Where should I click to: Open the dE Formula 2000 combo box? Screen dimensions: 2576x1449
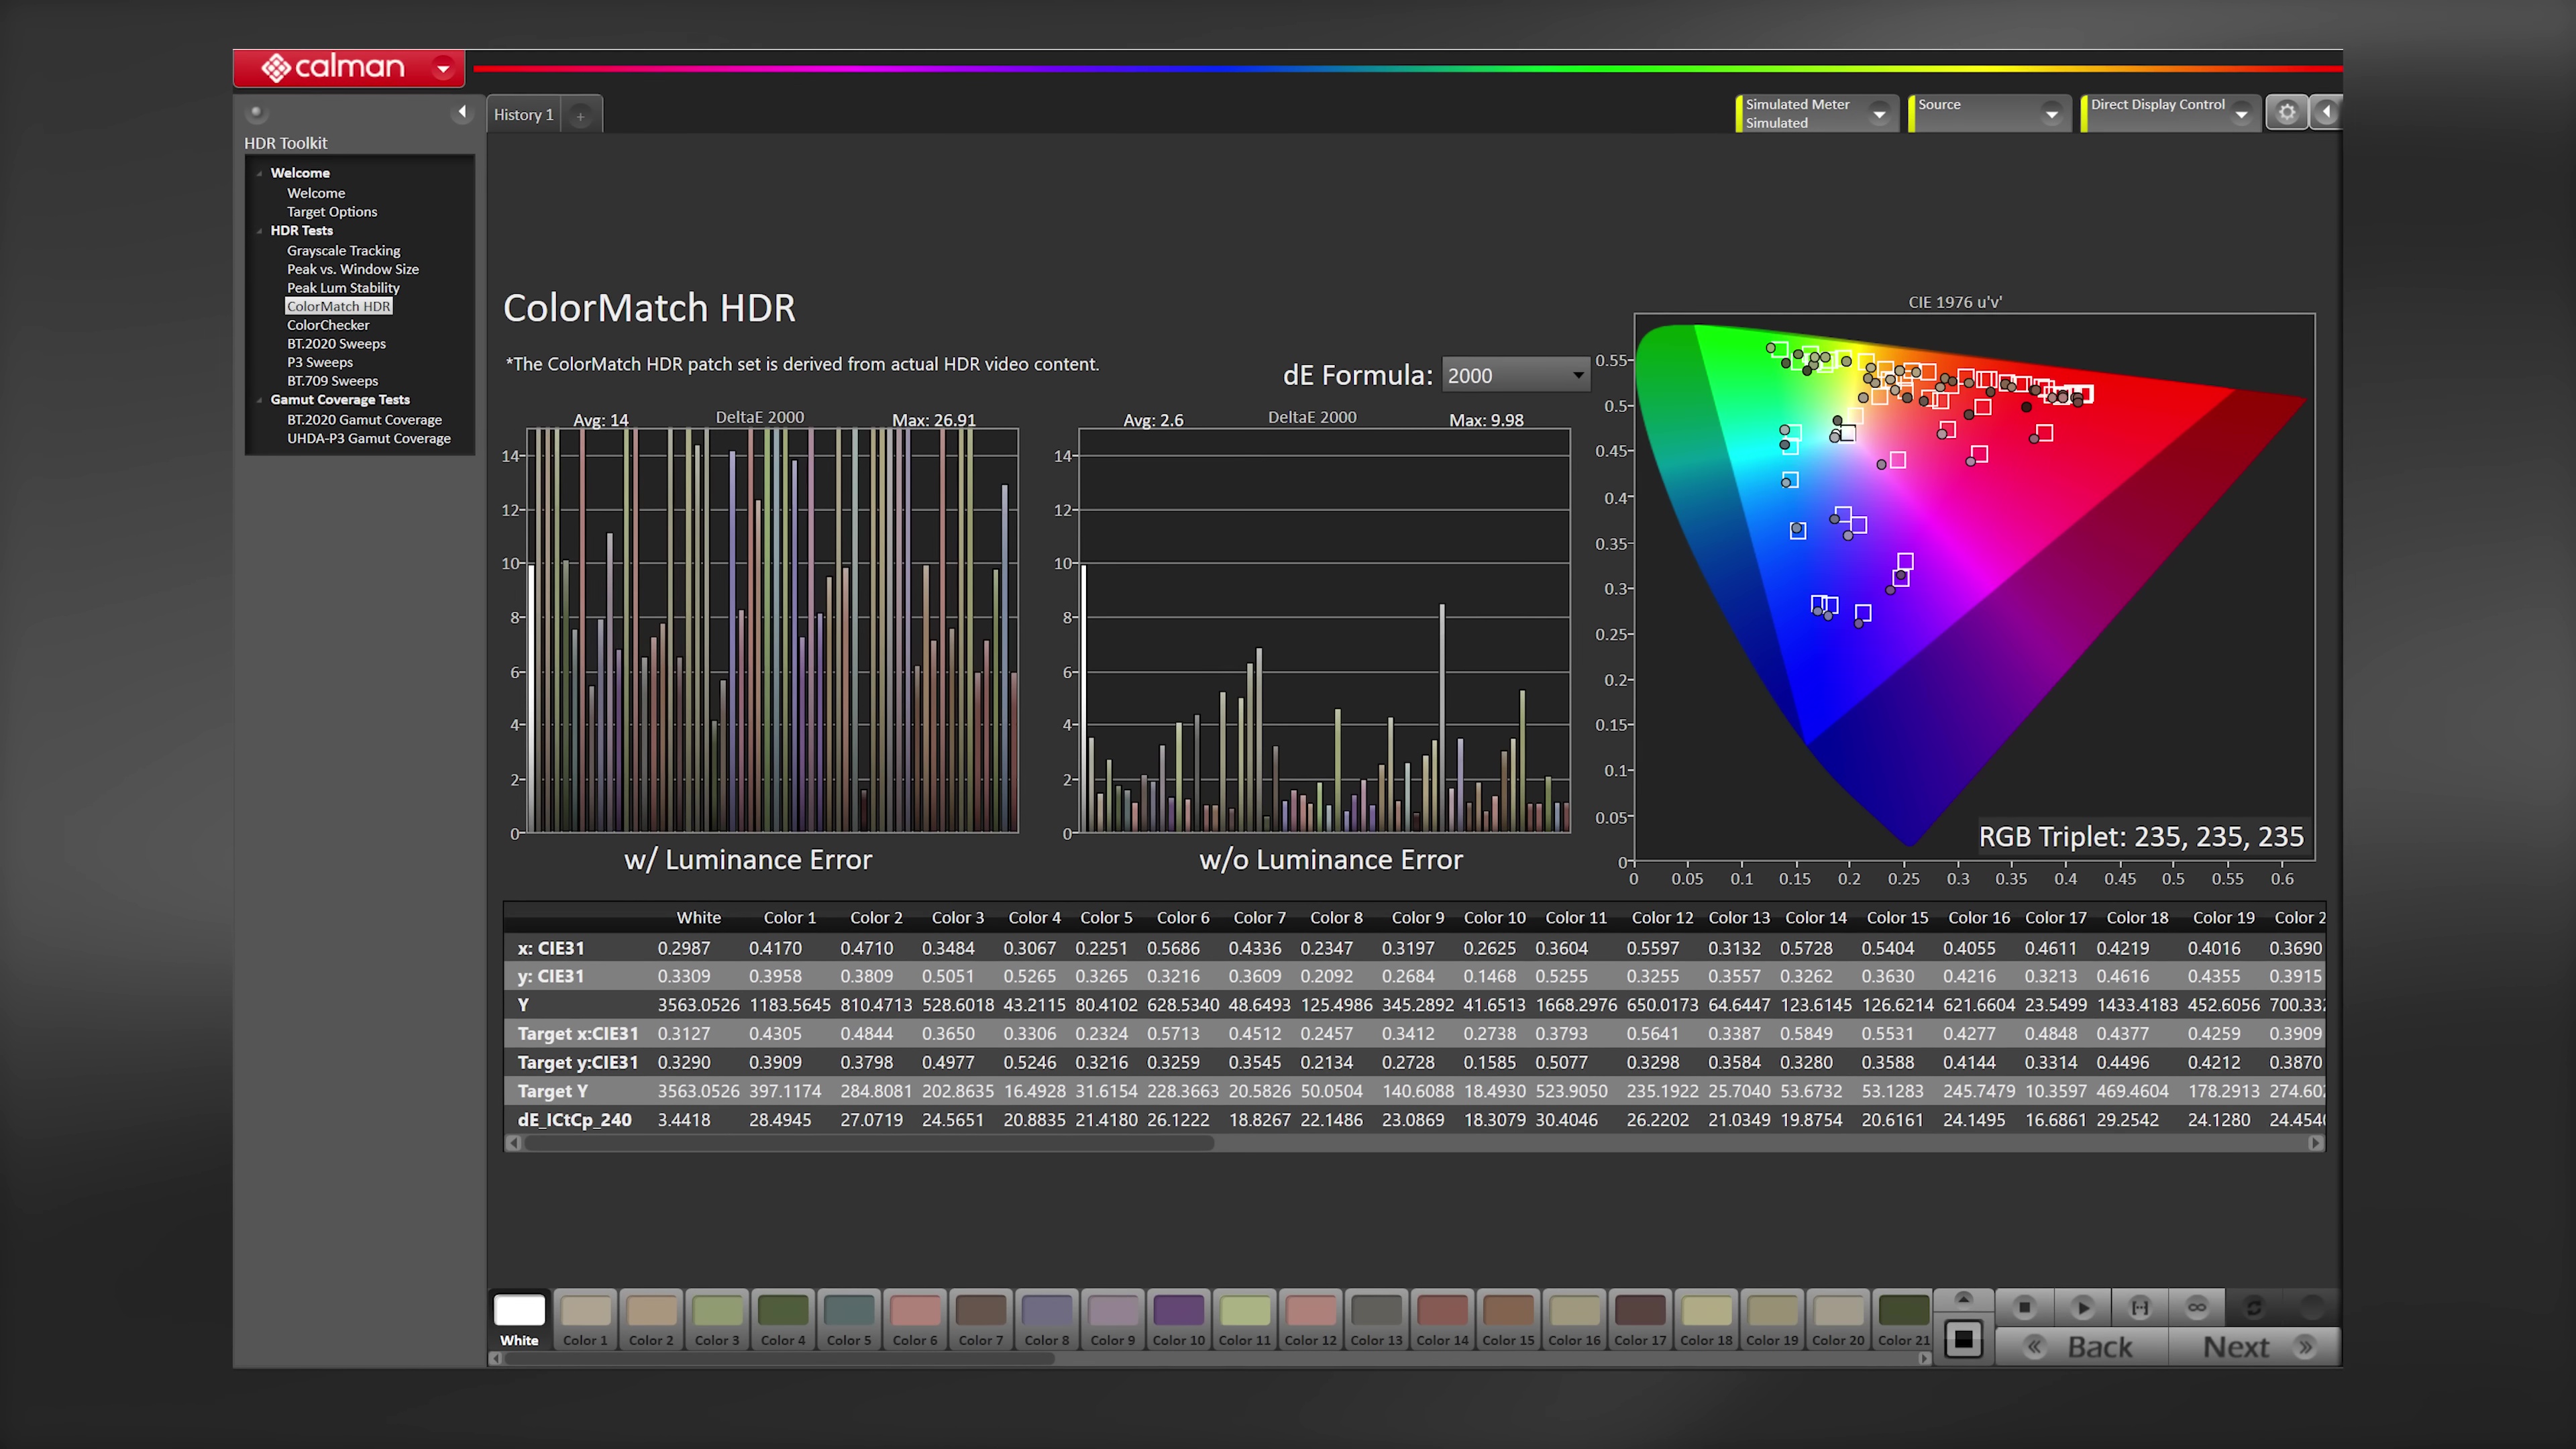tap(1515, 375)
